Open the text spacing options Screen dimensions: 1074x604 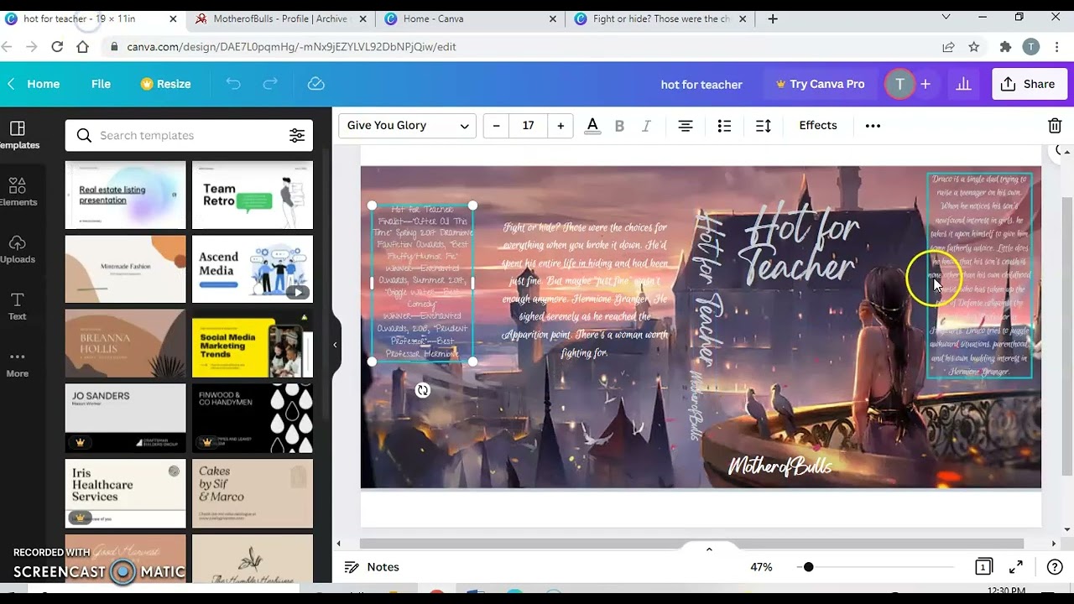click(x=763, y=126)
